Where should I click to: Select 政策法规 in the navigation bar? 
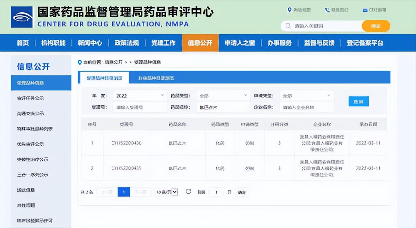127,42
